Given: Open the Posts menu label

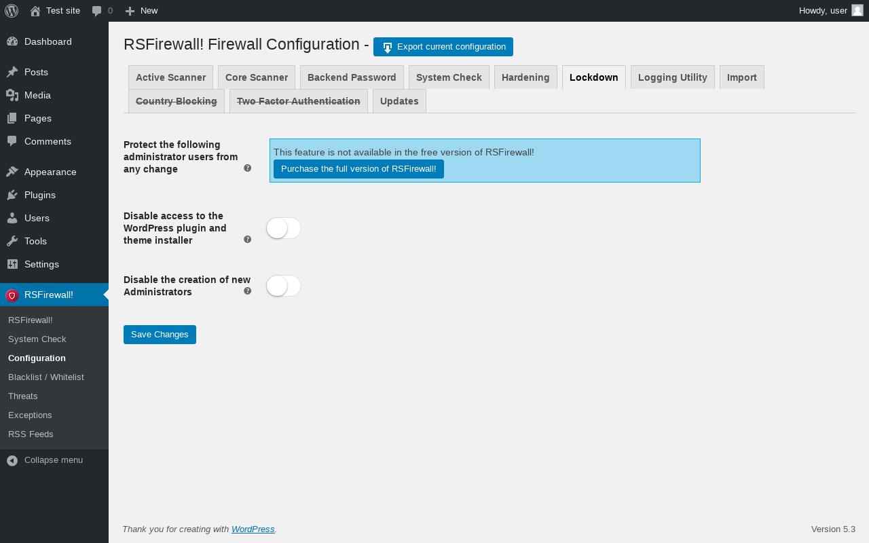Looking at the screenshot, I should (36, 72).
